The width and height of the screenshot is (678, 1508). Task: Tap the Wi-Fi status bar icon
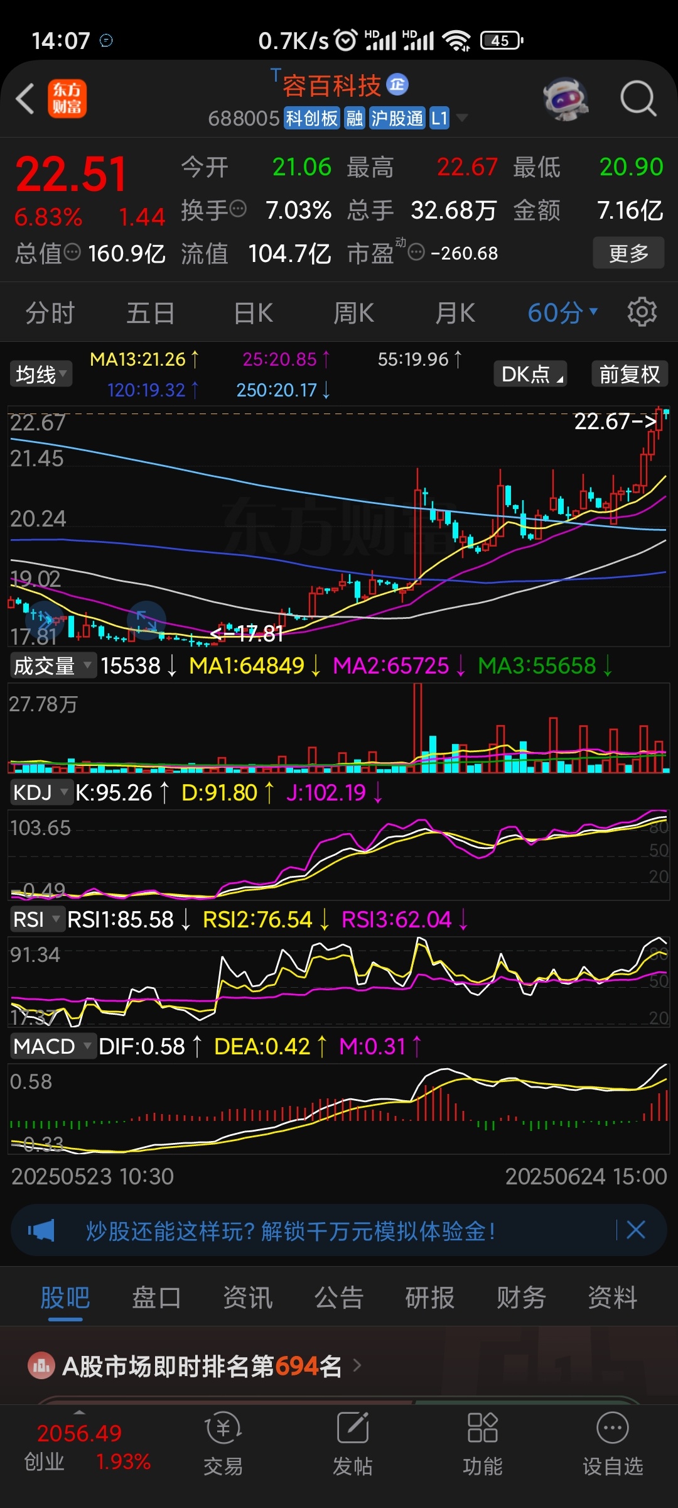456,40
